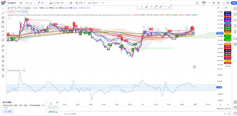Open the quick search icon

pyautogui.click(x=214, y=3)
